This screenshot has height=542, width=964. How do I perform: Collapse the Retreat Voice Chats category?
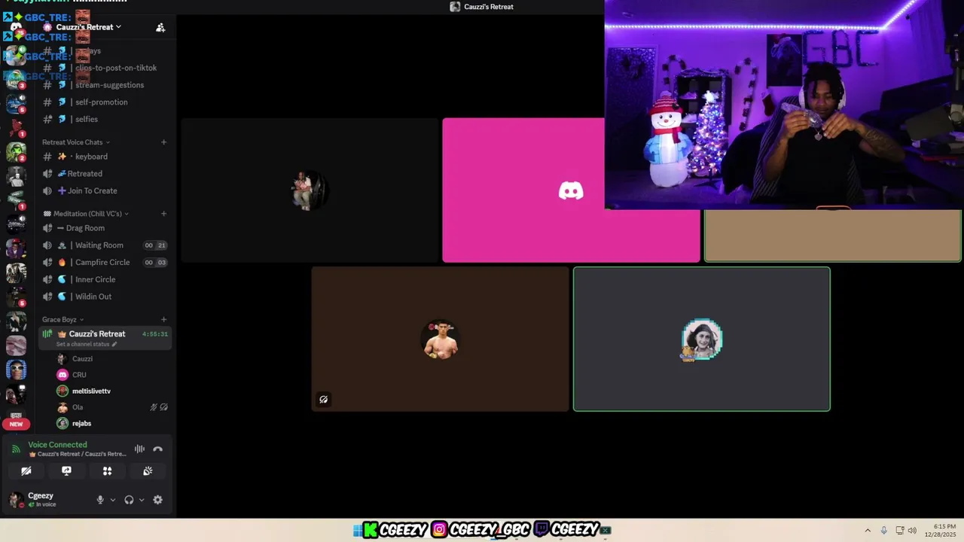pyautogui.click(x=75, y=142)
